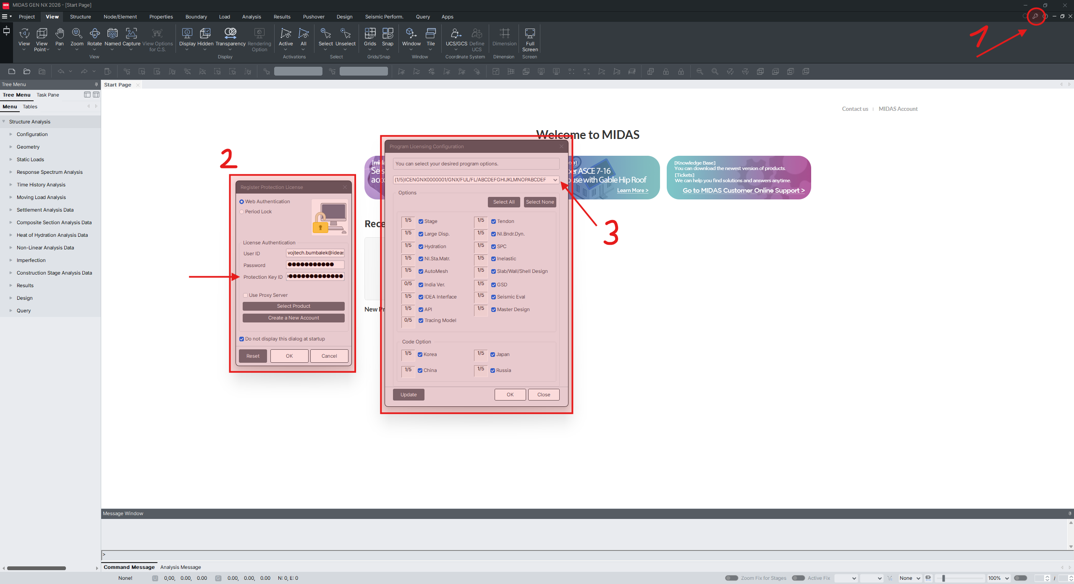Open the license key dropdown list
Image resolution: width=1074 pixels, height=584 pixels.
click(555, 180)
